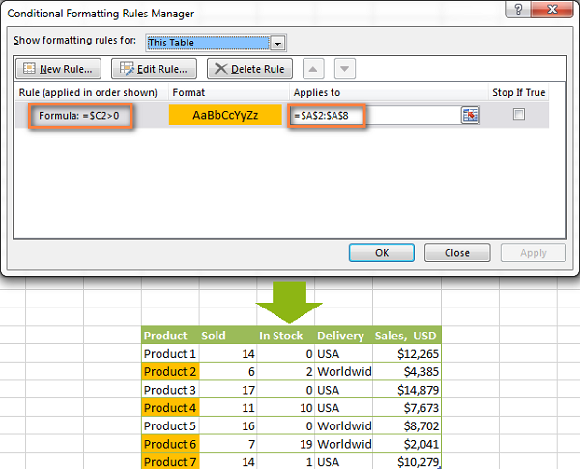Select the Delivery header cell
This screenshot has height=469, width=580.
coord(343,336)
